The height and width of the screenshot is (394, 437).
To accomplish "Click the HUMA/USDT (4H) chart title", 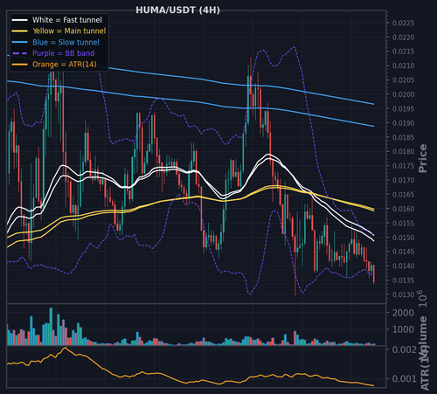I will tap(177, 10).
